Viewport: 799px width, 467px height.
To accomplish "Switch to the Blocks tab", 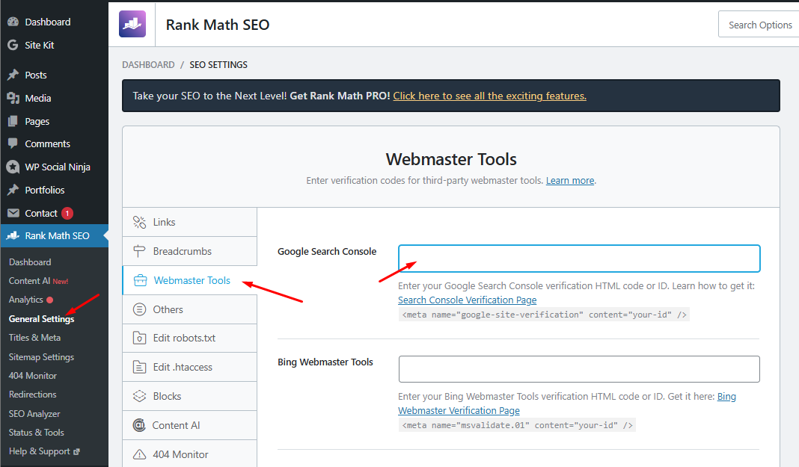I will [x=189, y=396].
